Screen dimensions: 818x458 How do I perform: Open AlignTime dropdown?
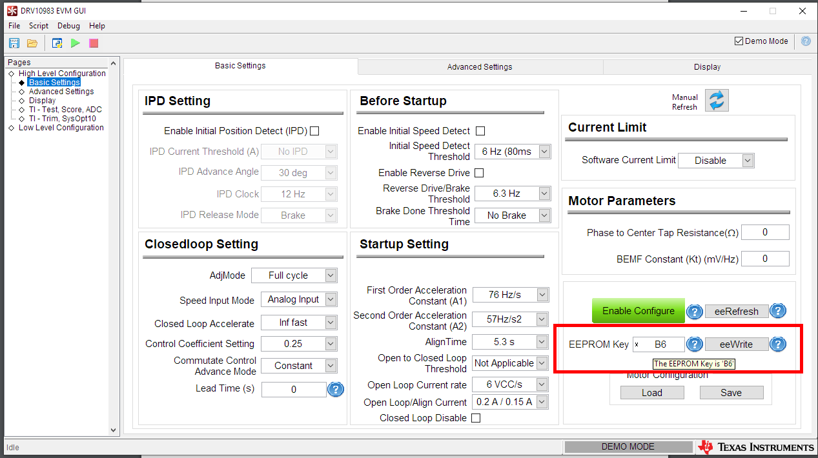[x=511, y=342]
